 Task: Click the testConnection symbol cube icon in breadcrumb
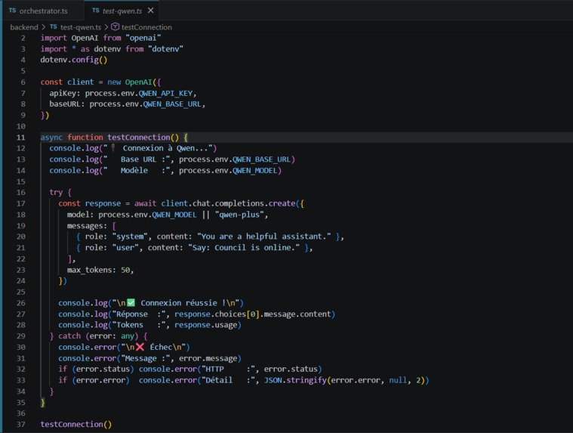(115, 26)
